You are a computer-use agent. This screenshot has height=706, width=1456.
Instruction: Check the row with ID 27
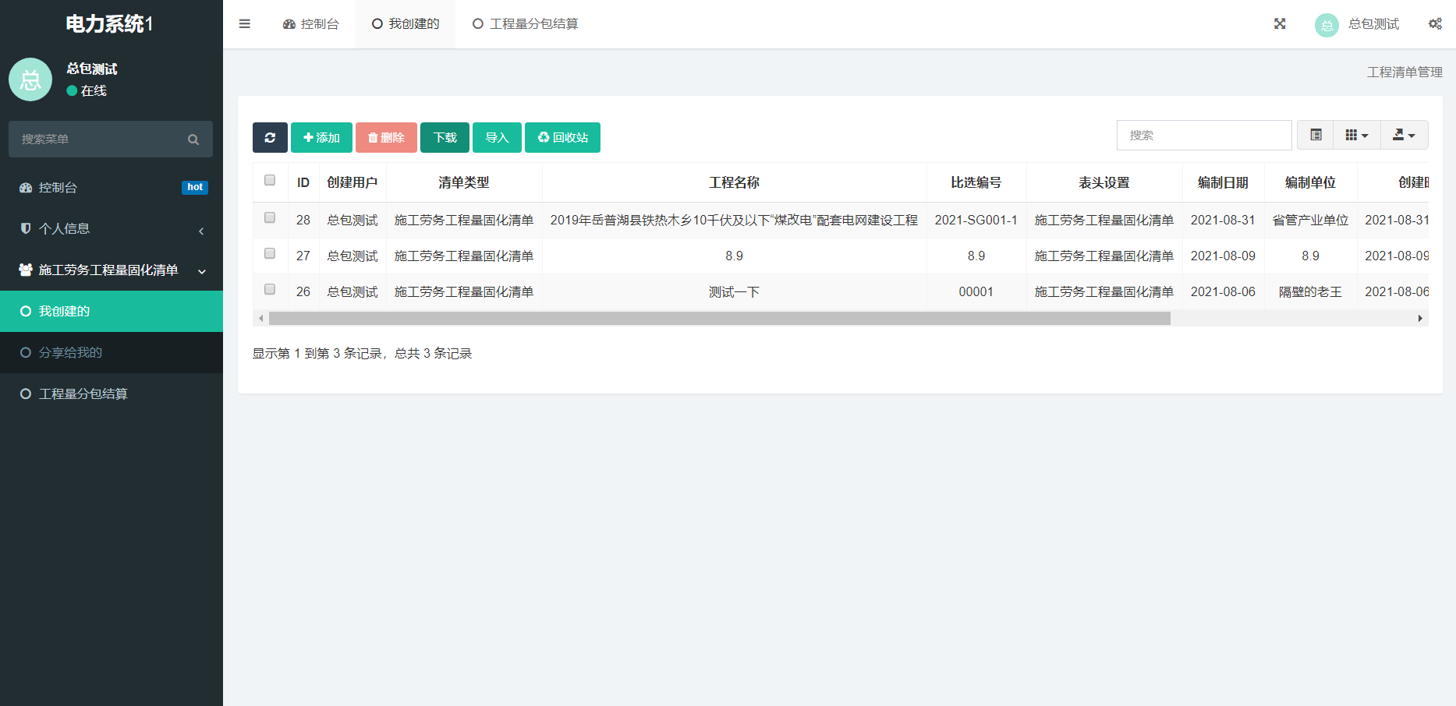click(270, 254)
